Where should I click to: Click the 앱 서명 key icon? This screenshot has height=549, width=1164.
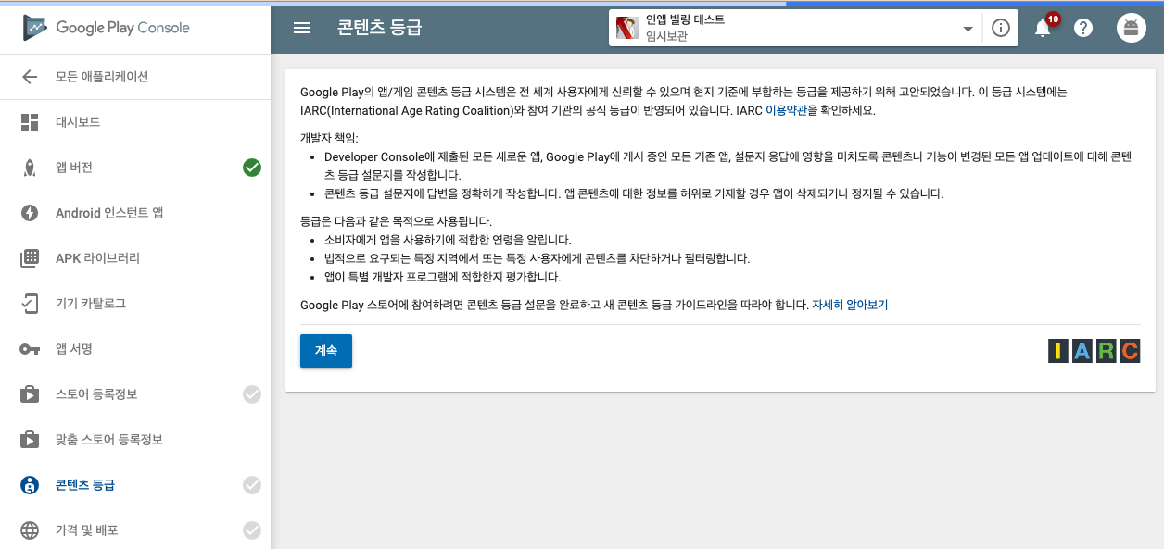coord(30,349)
